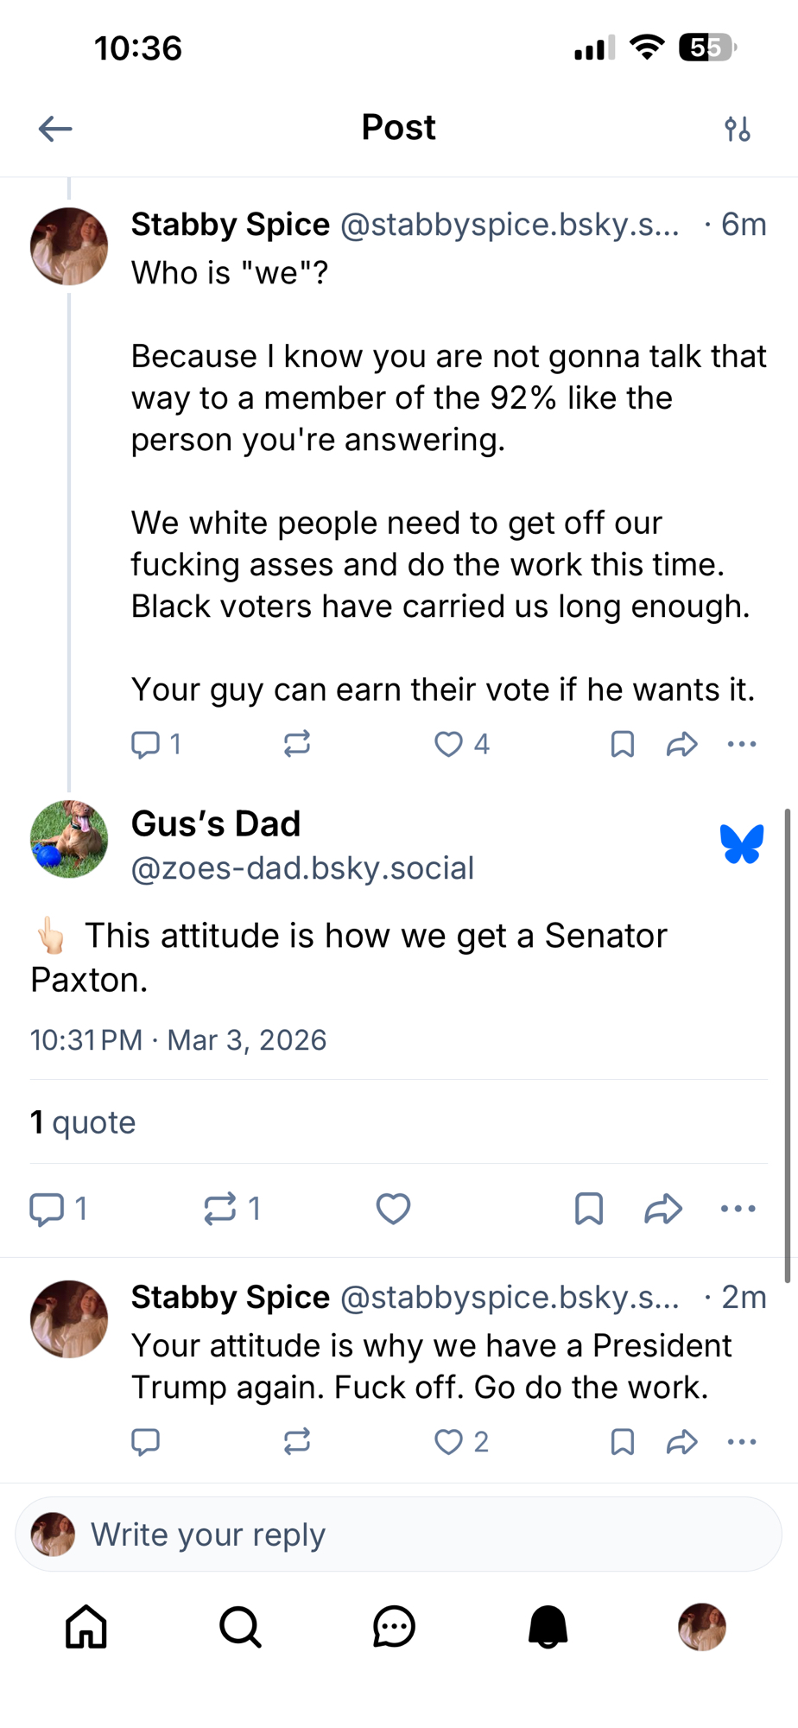Open more options on the latest reply
The height and width of the screenshot is (1728, 798).
[x=741, y=1441]
